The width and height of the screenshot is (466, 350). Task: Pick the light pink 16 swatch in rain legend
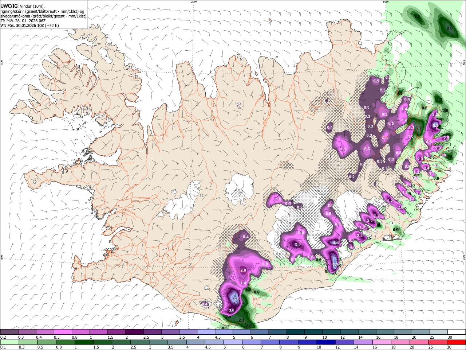point(382,342)
